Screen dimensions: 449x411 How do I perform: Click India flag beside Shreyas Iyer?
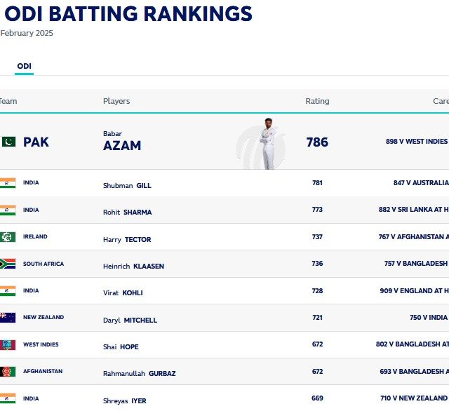[x=8, y=398]
